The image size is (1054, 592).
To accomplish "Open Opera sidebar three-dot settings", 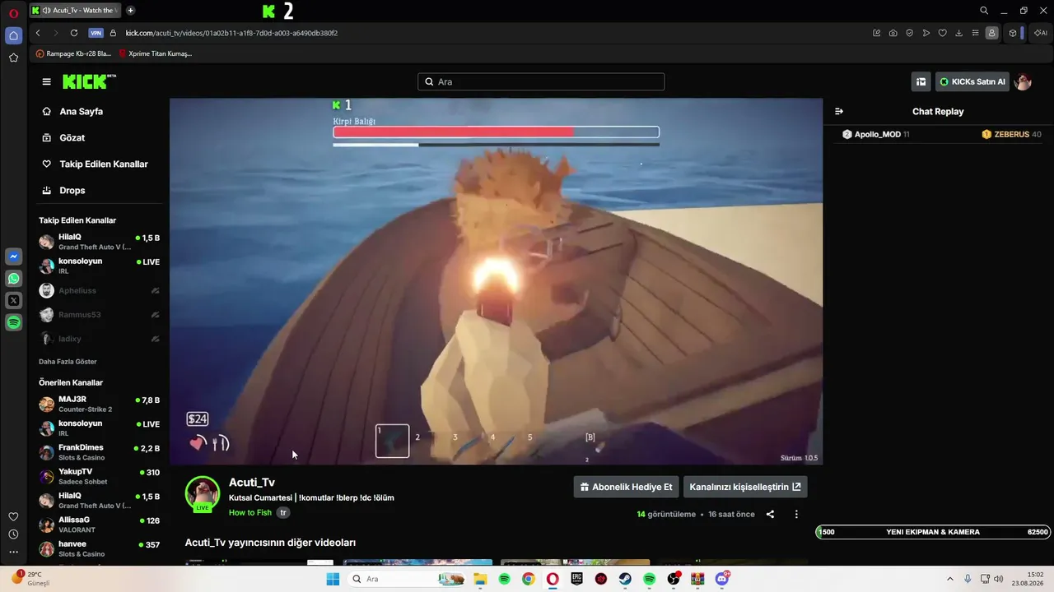I will tap(13, 553).
